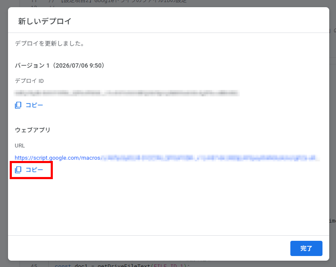Click the バージョン 1 timestamp heading
336x267 pixels.
pos(60,65)
